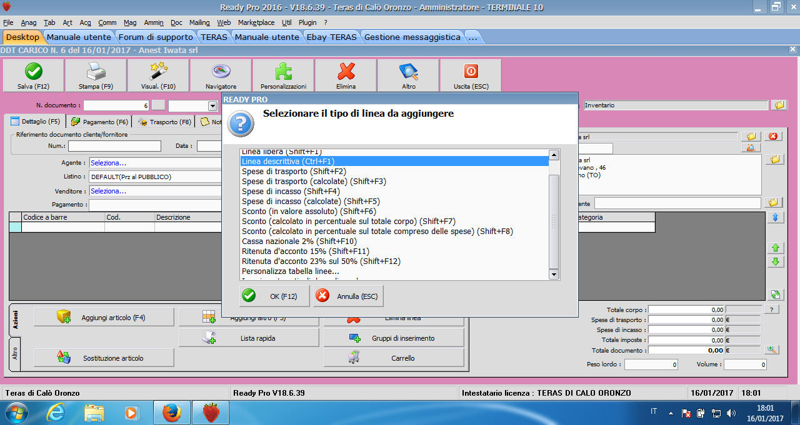Click Ready Pro strawberry taskbar icon
800x425 pixels.
(212, 413)
